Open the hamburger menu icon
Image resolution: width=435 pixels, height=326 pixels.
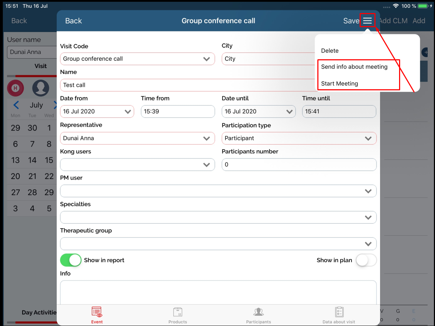pyautogui.click(x=367, y=21)
